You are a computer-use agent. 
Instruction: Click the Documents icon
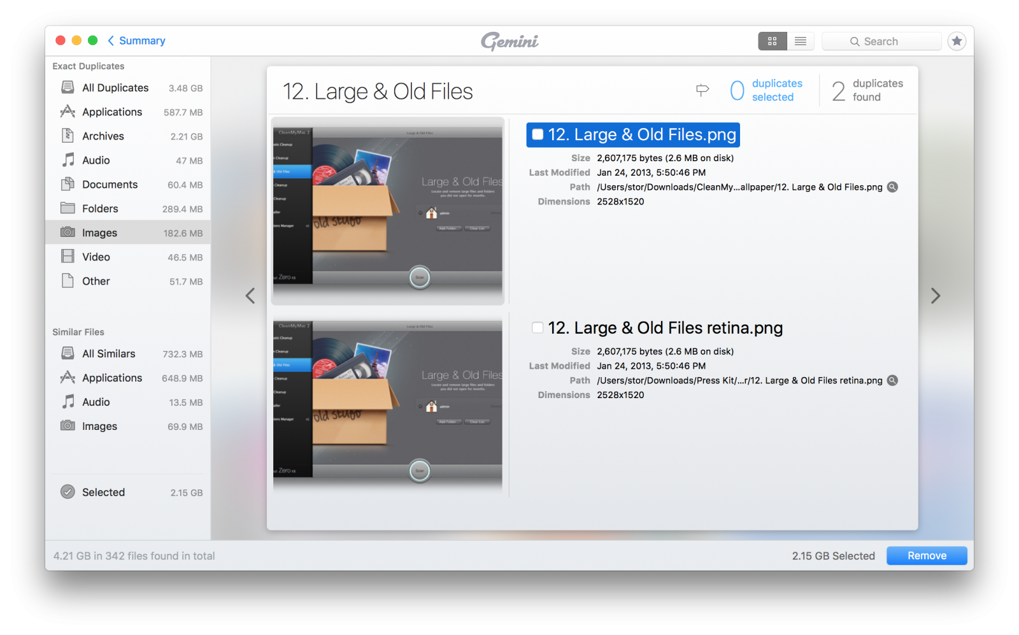[68, 184]
